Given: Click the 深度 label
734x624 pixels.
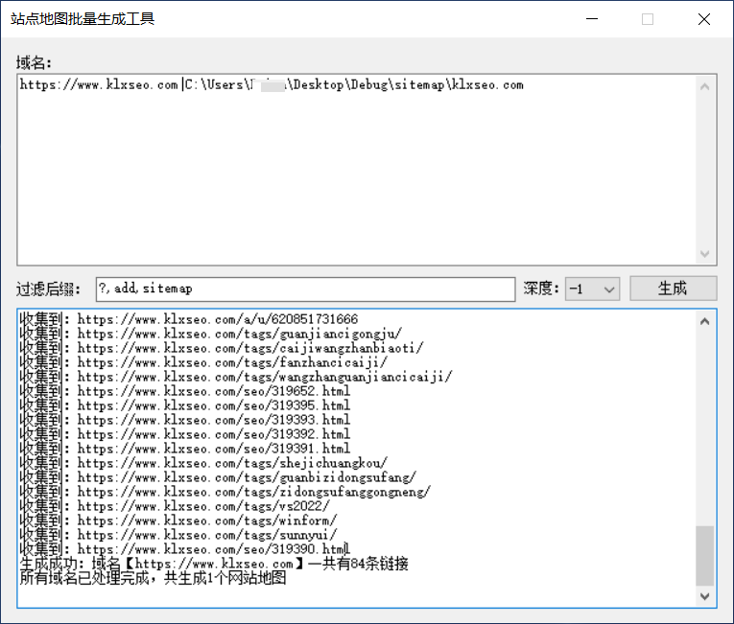Looking at the screenshot, I should click(x=541, y=289).
